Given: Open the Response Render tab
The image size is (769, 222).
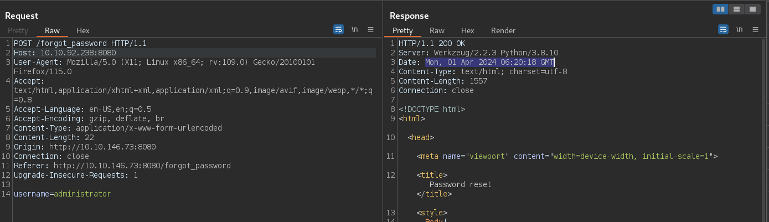Looking at the screenshot, I should [x=503, y=30].
